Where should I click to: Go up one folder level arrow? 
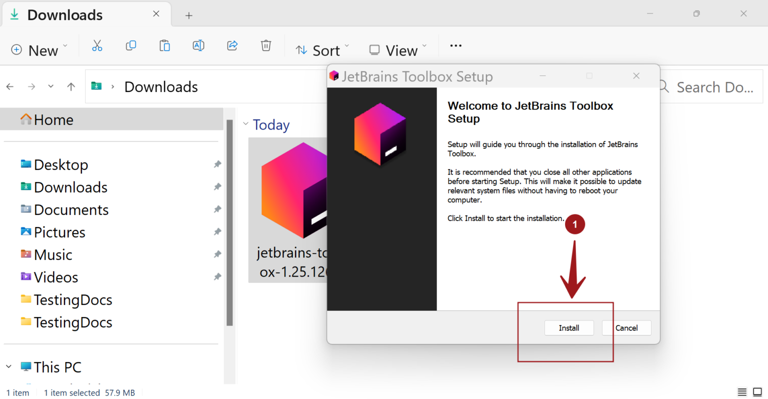tap(71, 87)
